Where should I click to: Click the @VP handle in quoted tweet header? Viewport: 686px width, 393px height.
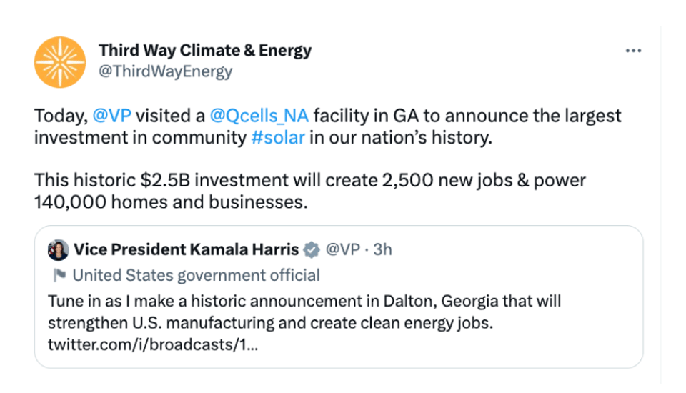(342, 250)
